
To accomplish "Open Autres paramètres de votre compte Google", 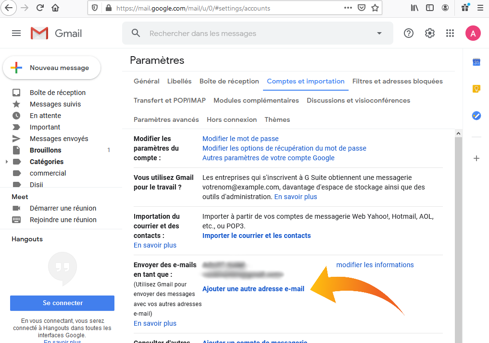I will (x=268, y=158).
